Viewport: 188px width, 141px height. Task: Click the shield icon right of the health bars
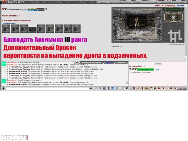pyautogui.click(x=46, y=9)
